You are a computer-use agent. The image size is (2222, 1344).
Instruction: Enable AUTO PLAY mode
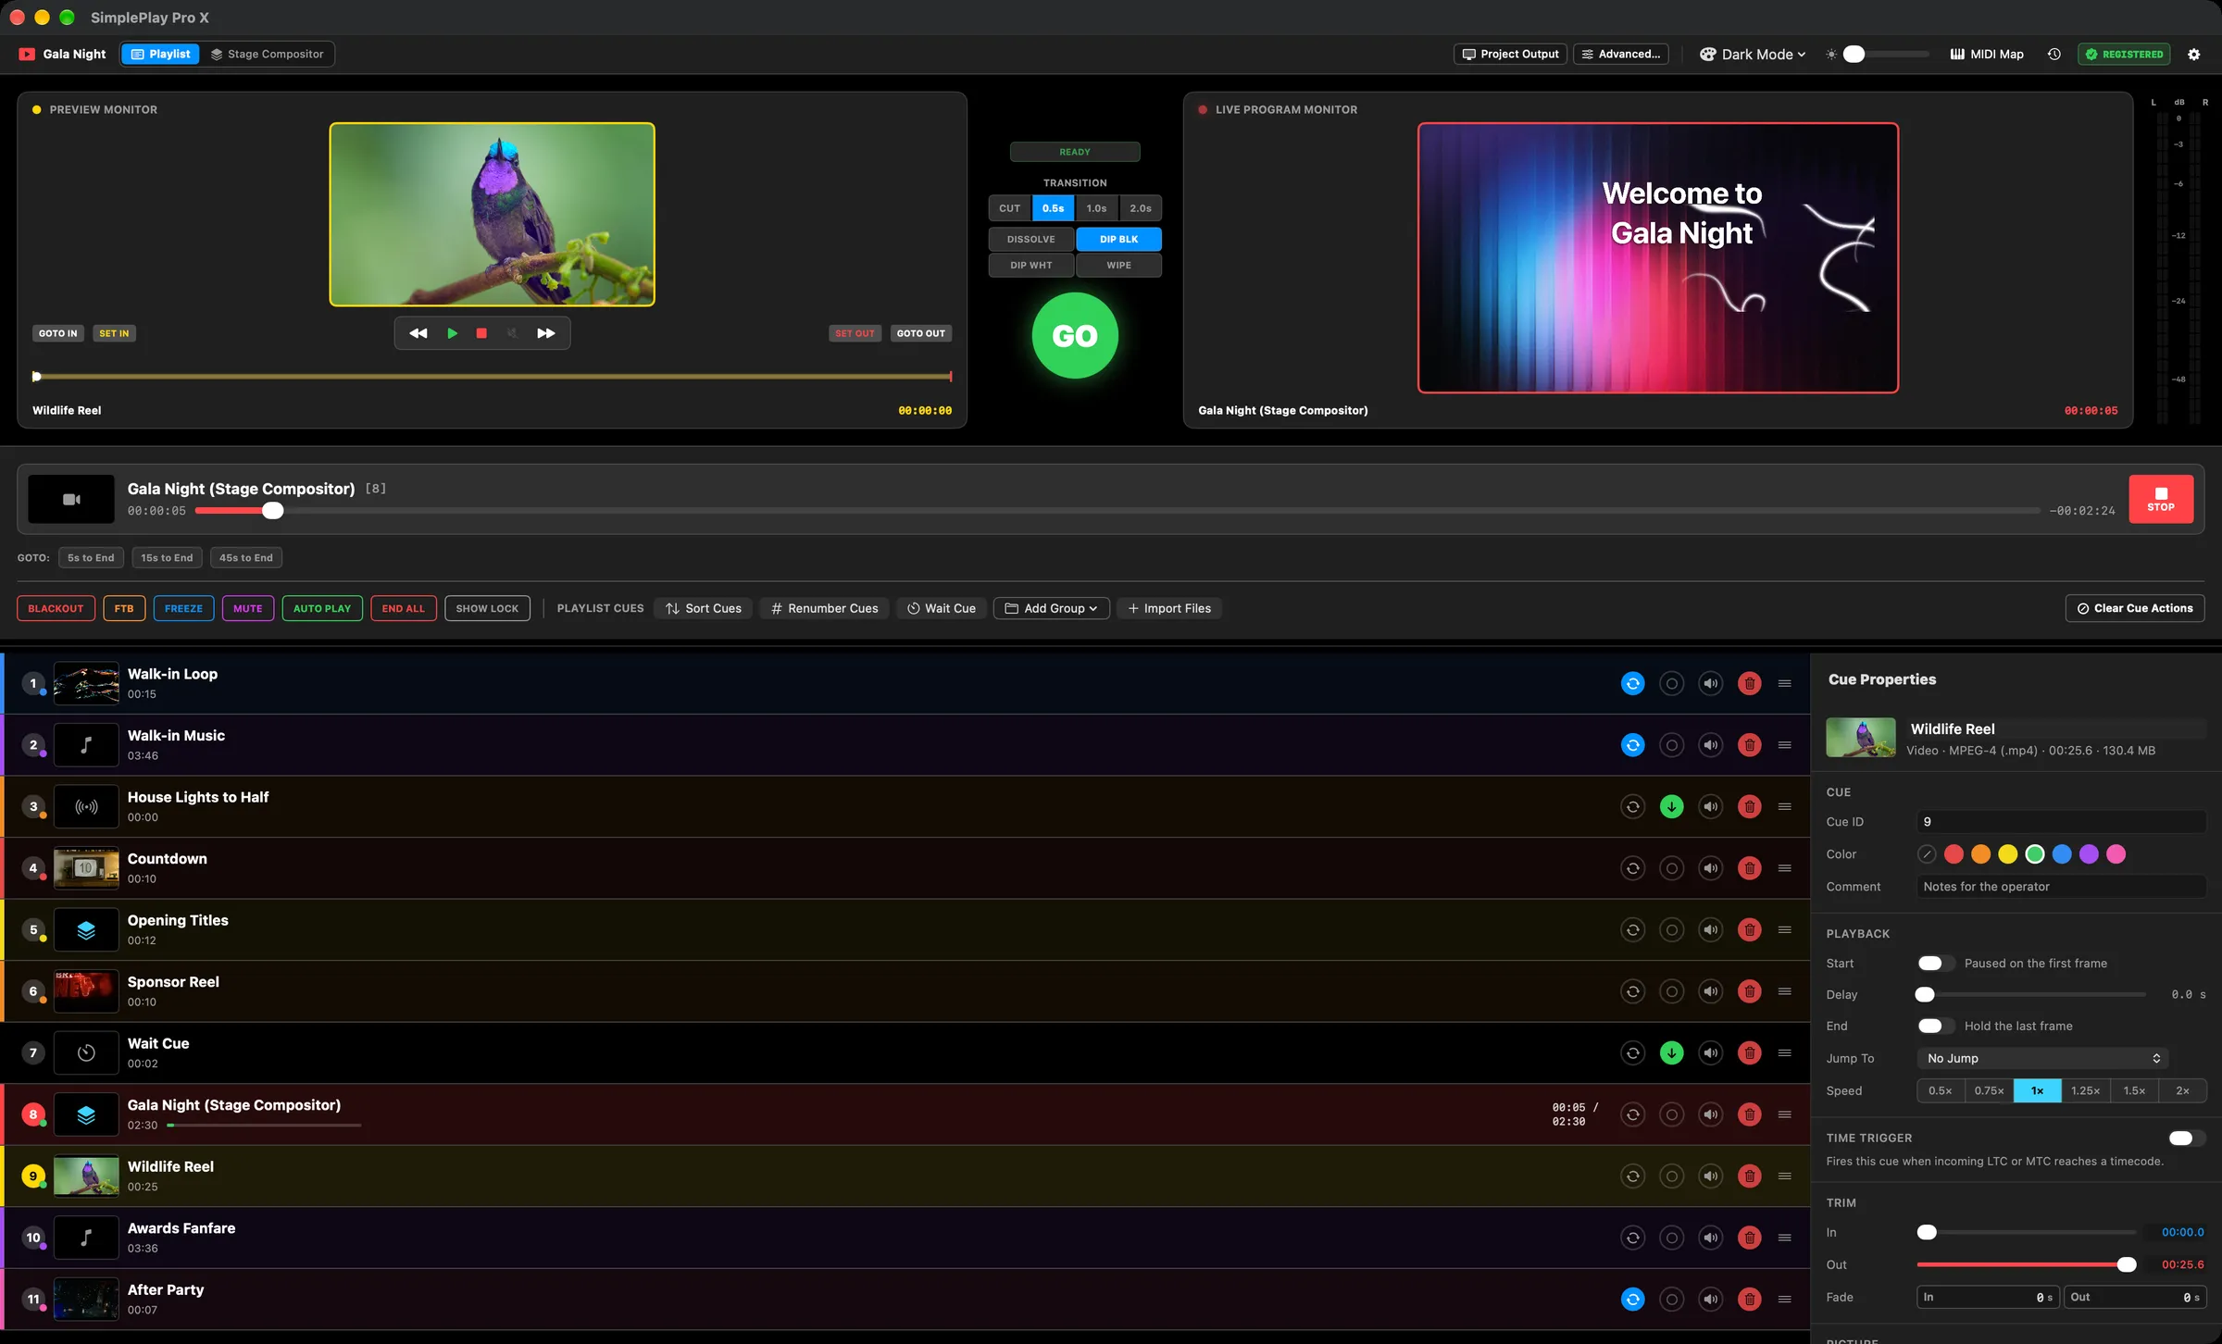pos(322,608)
